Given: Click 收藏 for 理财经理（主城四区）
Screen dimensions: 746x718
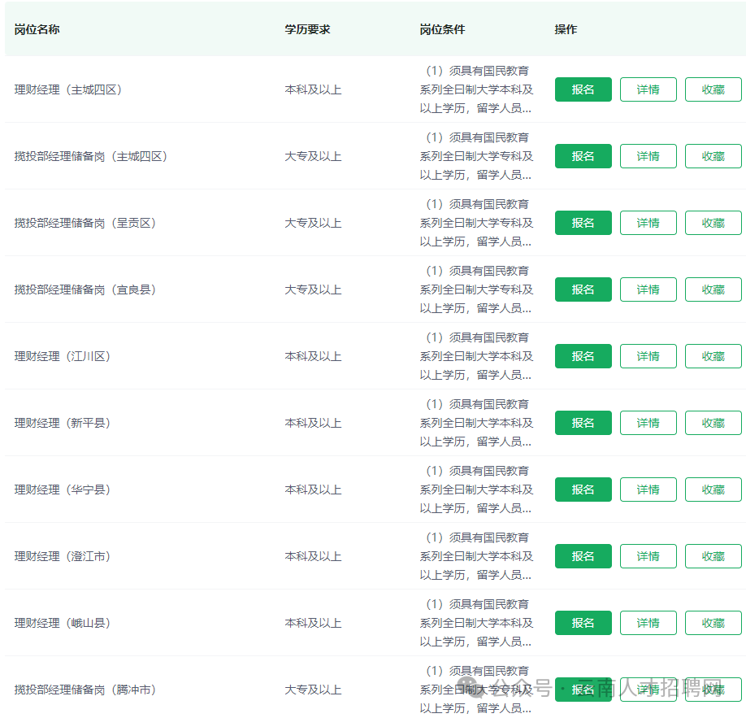Looking at the screenshot, I should click(x=713, y=89).
